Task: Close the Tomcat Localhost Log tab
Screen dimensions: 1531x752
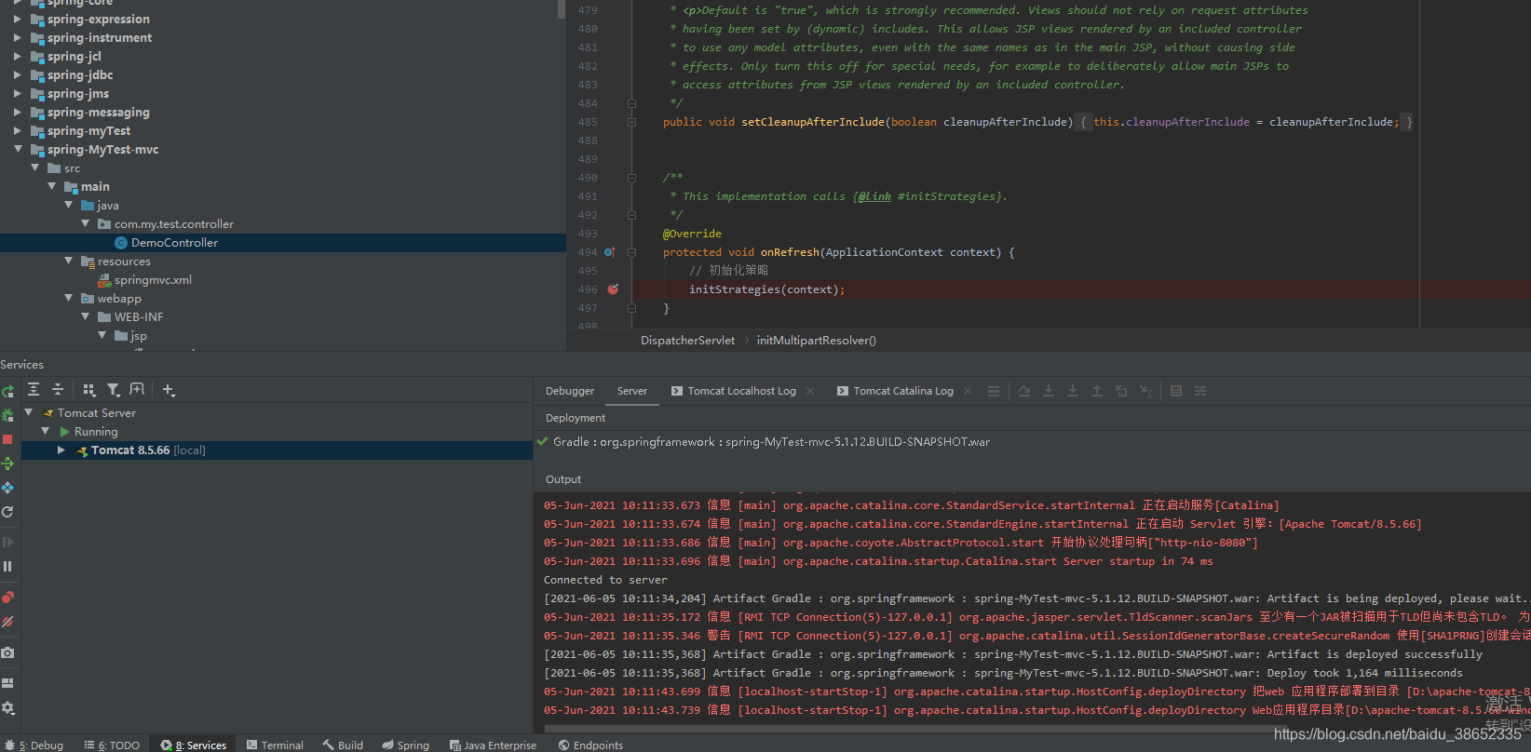Action: tap(810, 391)
